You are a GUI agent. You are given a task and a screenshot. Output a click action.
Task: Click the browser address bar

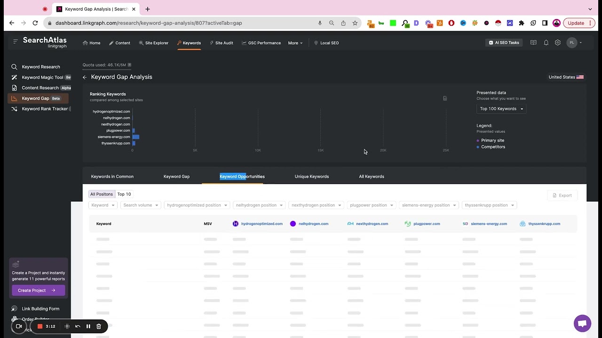(x=183, y=23)
